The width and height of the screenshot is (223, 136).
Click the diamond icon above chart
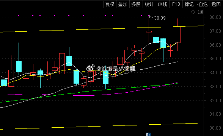point(193,12)
